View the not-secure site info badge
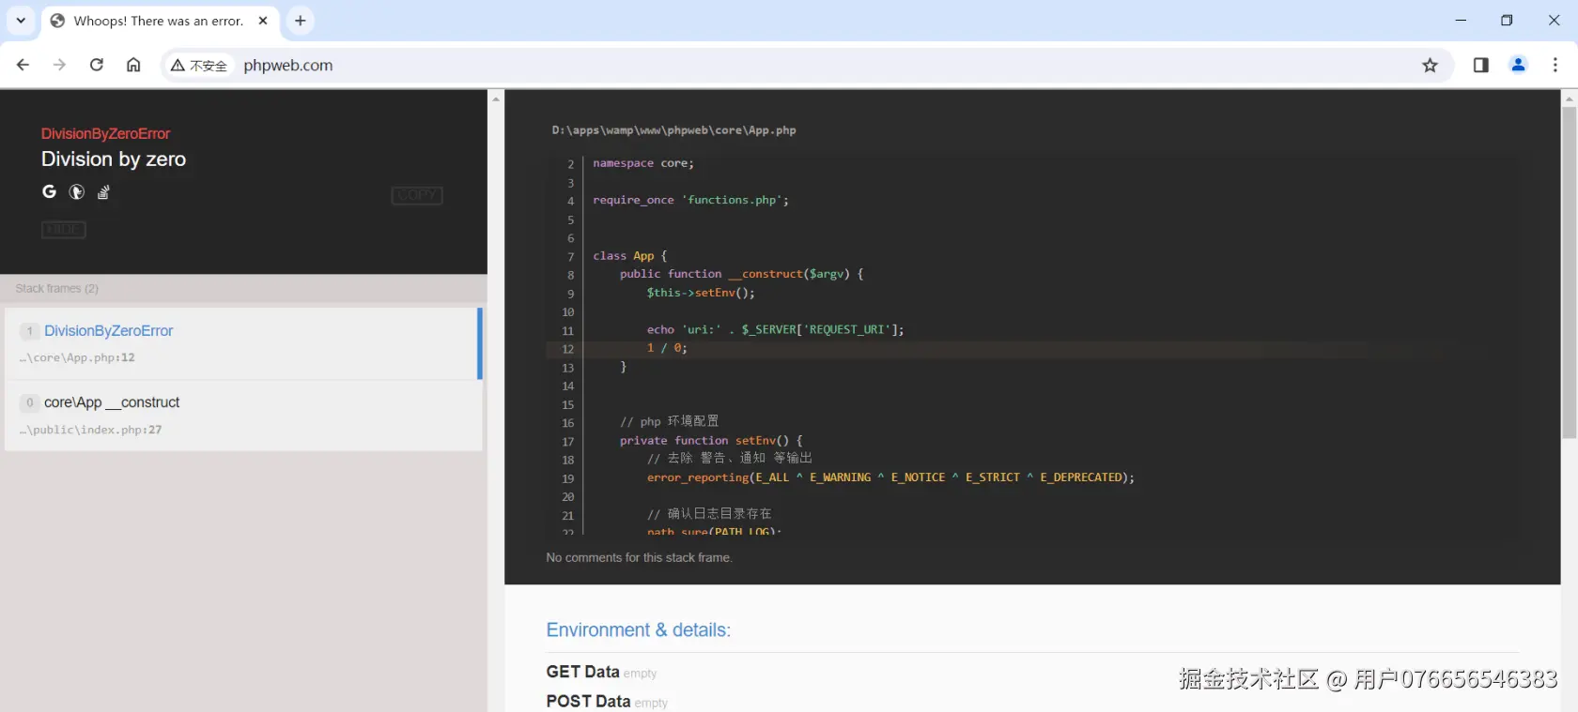Screen dimensions: 1578x712 [199, 66]
